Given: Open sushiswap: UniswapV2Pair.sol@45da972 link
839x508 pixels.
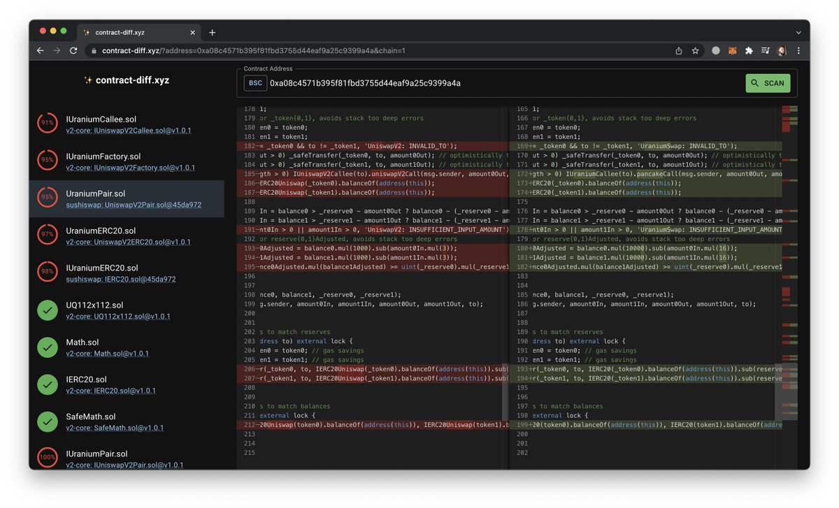Looking at the screenshot, I should point(134,205).
